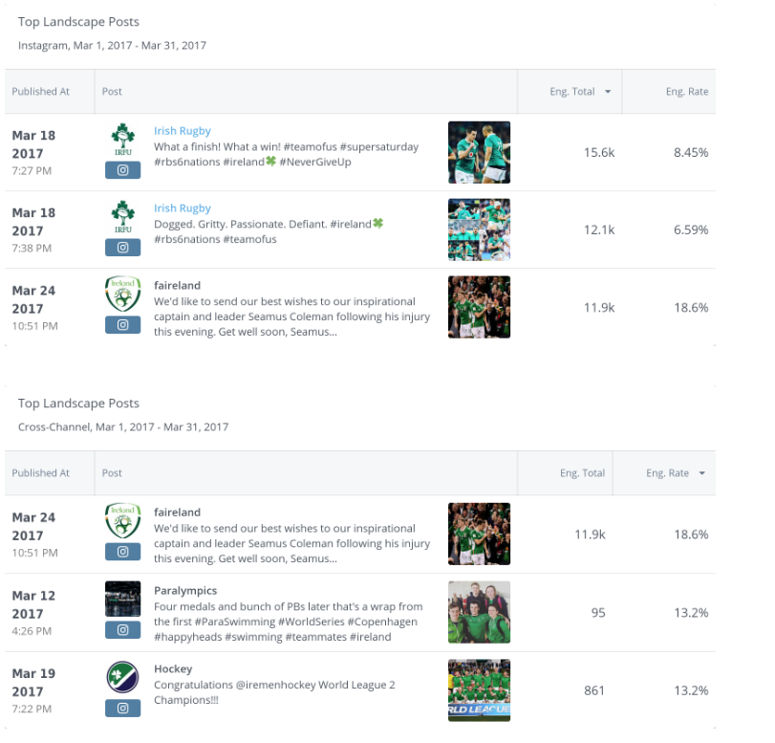
Task: Click the Paralympics account name
Action: coord(185,591)
